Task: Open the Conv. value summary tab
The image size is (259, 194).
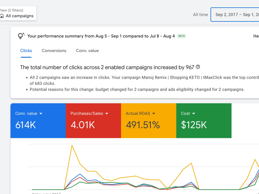Action: point(87,51)
